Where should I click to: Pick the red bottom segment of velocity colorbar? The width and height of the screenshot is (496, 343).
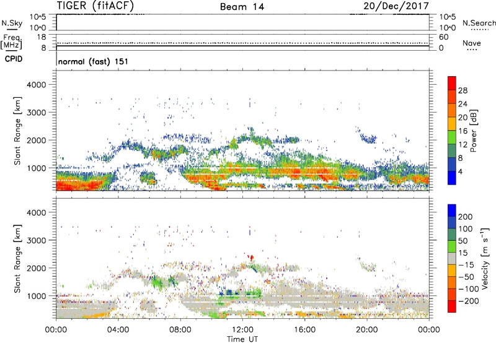[x=452, y=306]
